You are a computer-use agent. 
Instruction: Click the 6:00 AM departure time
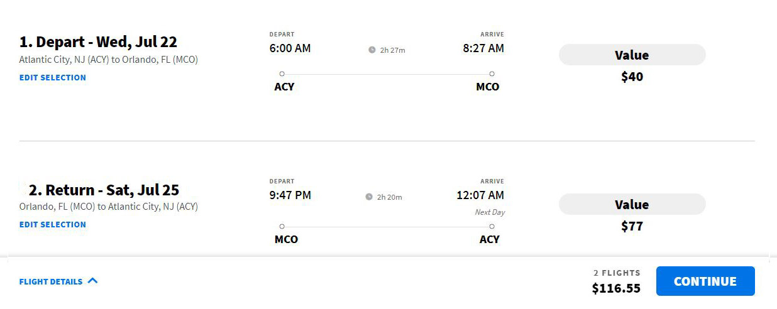290,48
